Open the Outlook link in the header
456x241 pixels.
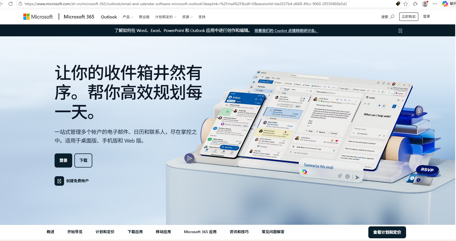coord(109,17)
